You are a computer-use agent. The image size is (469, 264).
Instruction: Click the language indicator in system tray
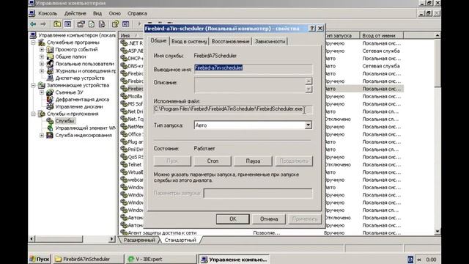pyautogui.click(x=410, y=259)
